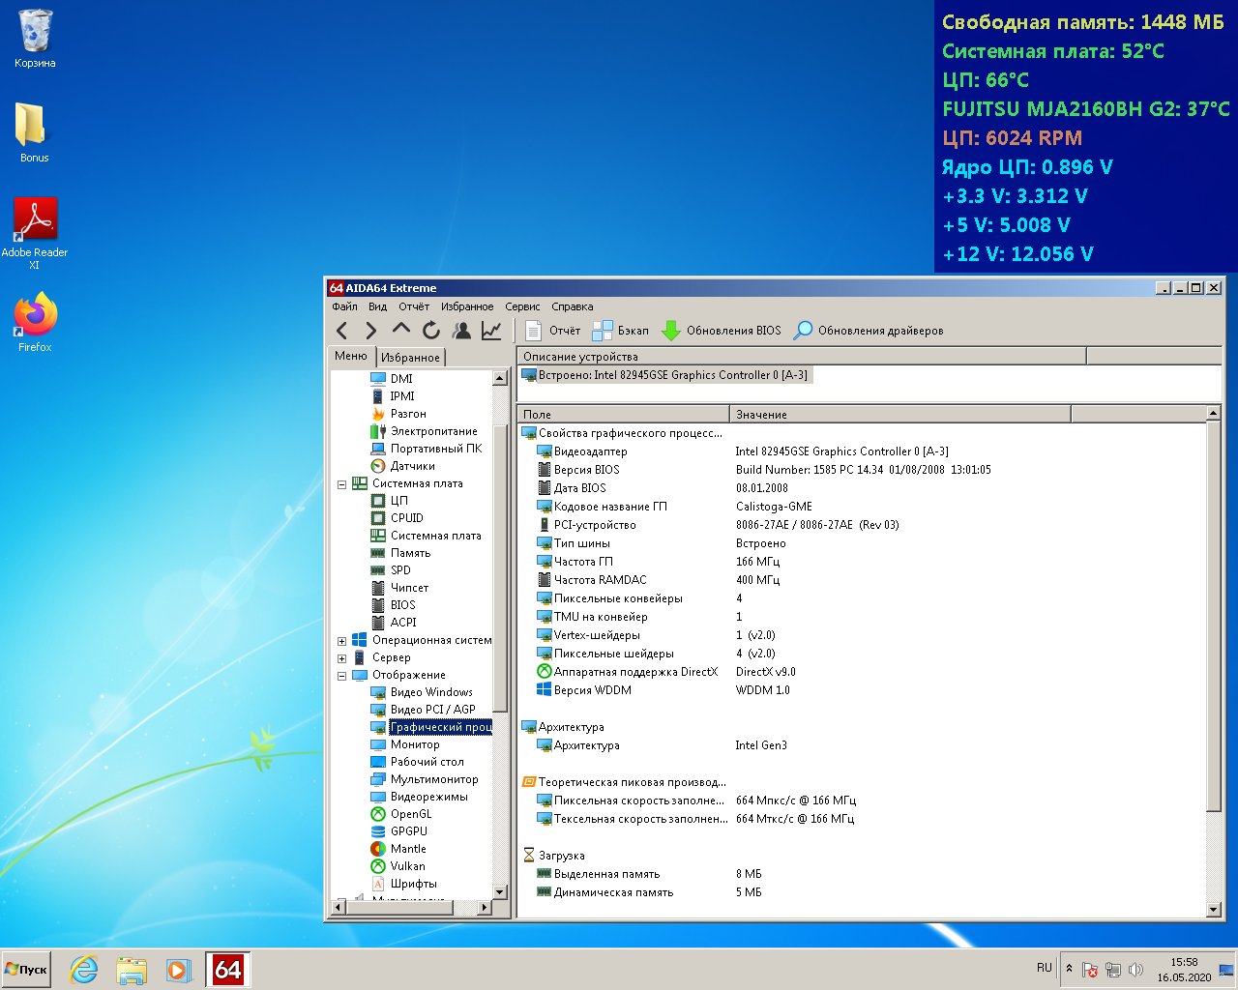The width and height of the screenshot is (1238, 990).
Task: Open the Сервис menu
Action: 522,306
